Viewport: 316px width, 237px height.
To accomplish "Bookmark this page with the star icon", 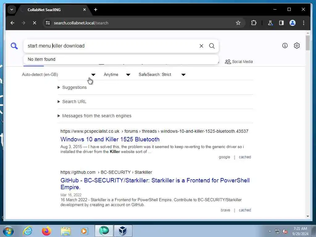I will [x=238, y=23].
